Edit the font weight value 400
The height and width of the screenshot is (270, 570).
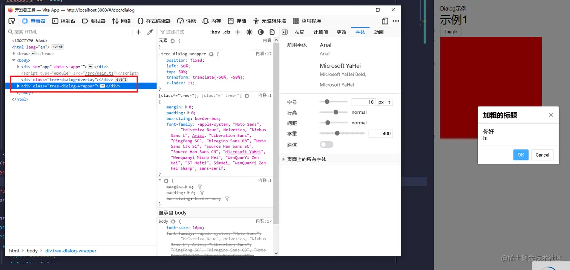click(381, 133)
